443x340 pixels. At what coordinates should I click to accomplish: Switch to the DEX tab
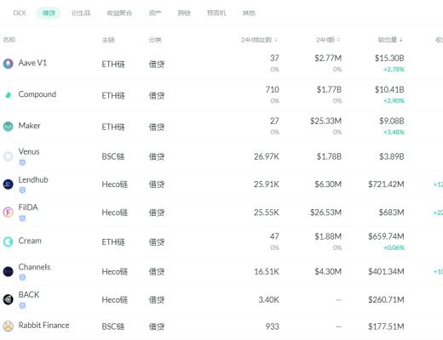20,13
